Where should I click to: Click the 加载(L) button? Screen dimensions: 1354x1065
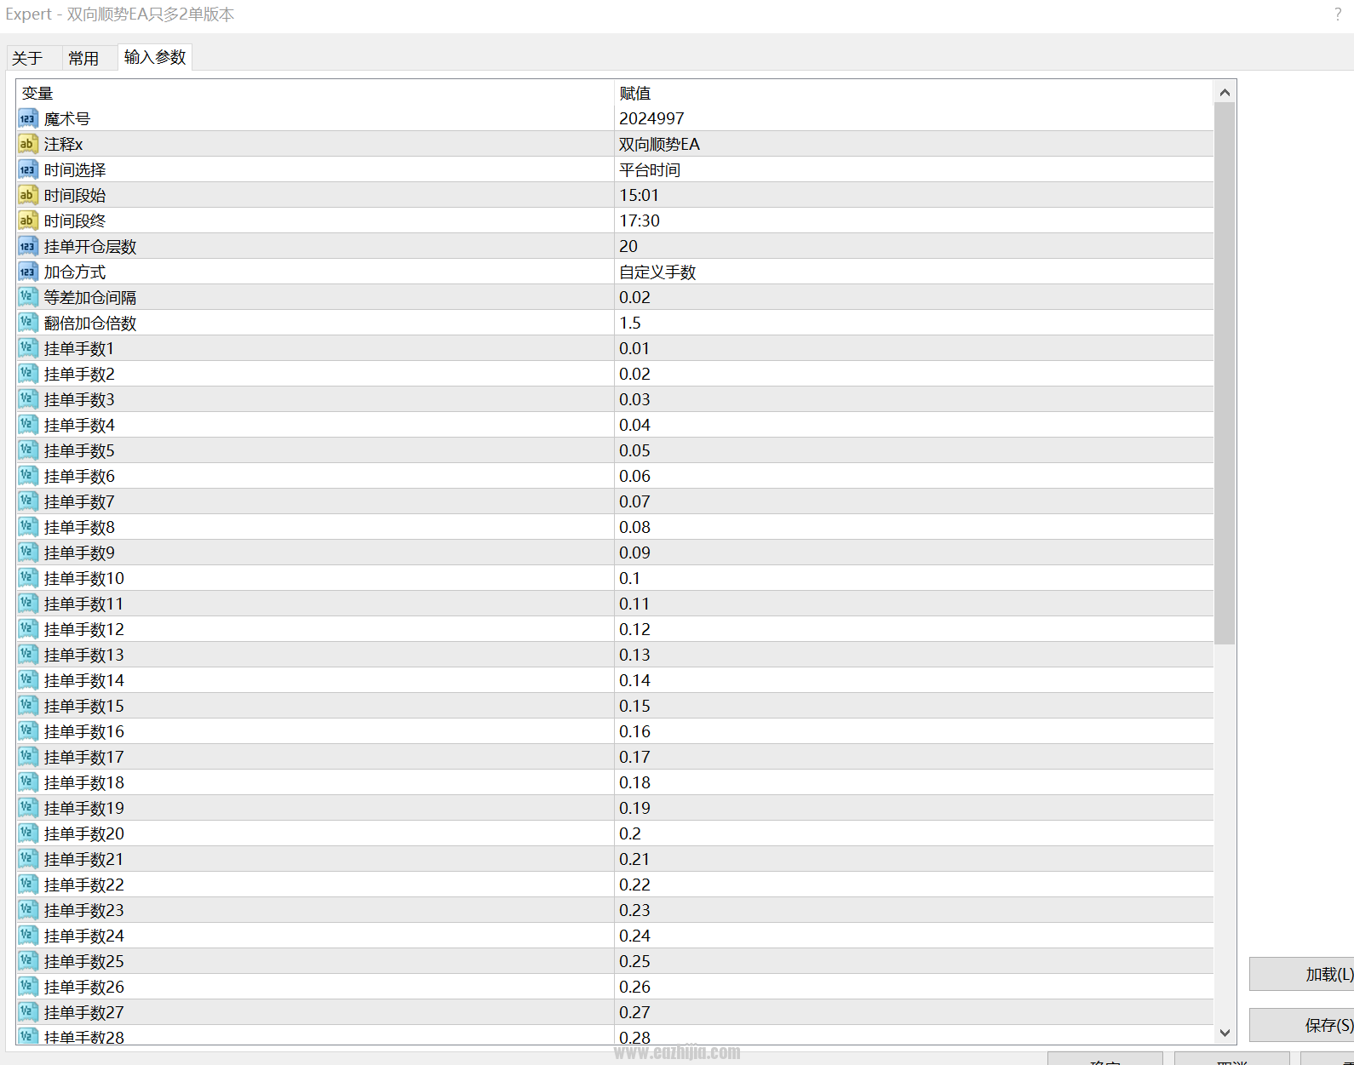point(1301,974)
